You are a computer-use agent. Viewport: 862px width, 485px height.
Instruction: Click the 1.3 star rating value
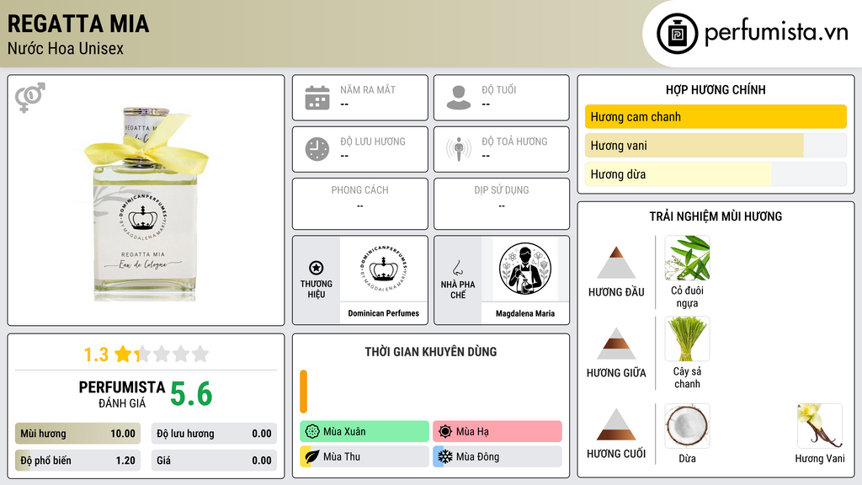tap(96, 354)
